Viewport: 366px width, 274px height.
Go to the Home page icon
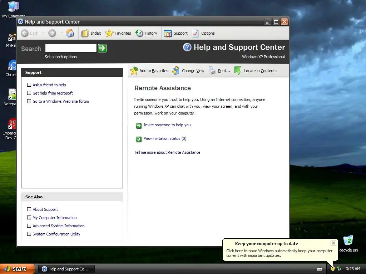(x=70, y=33)
